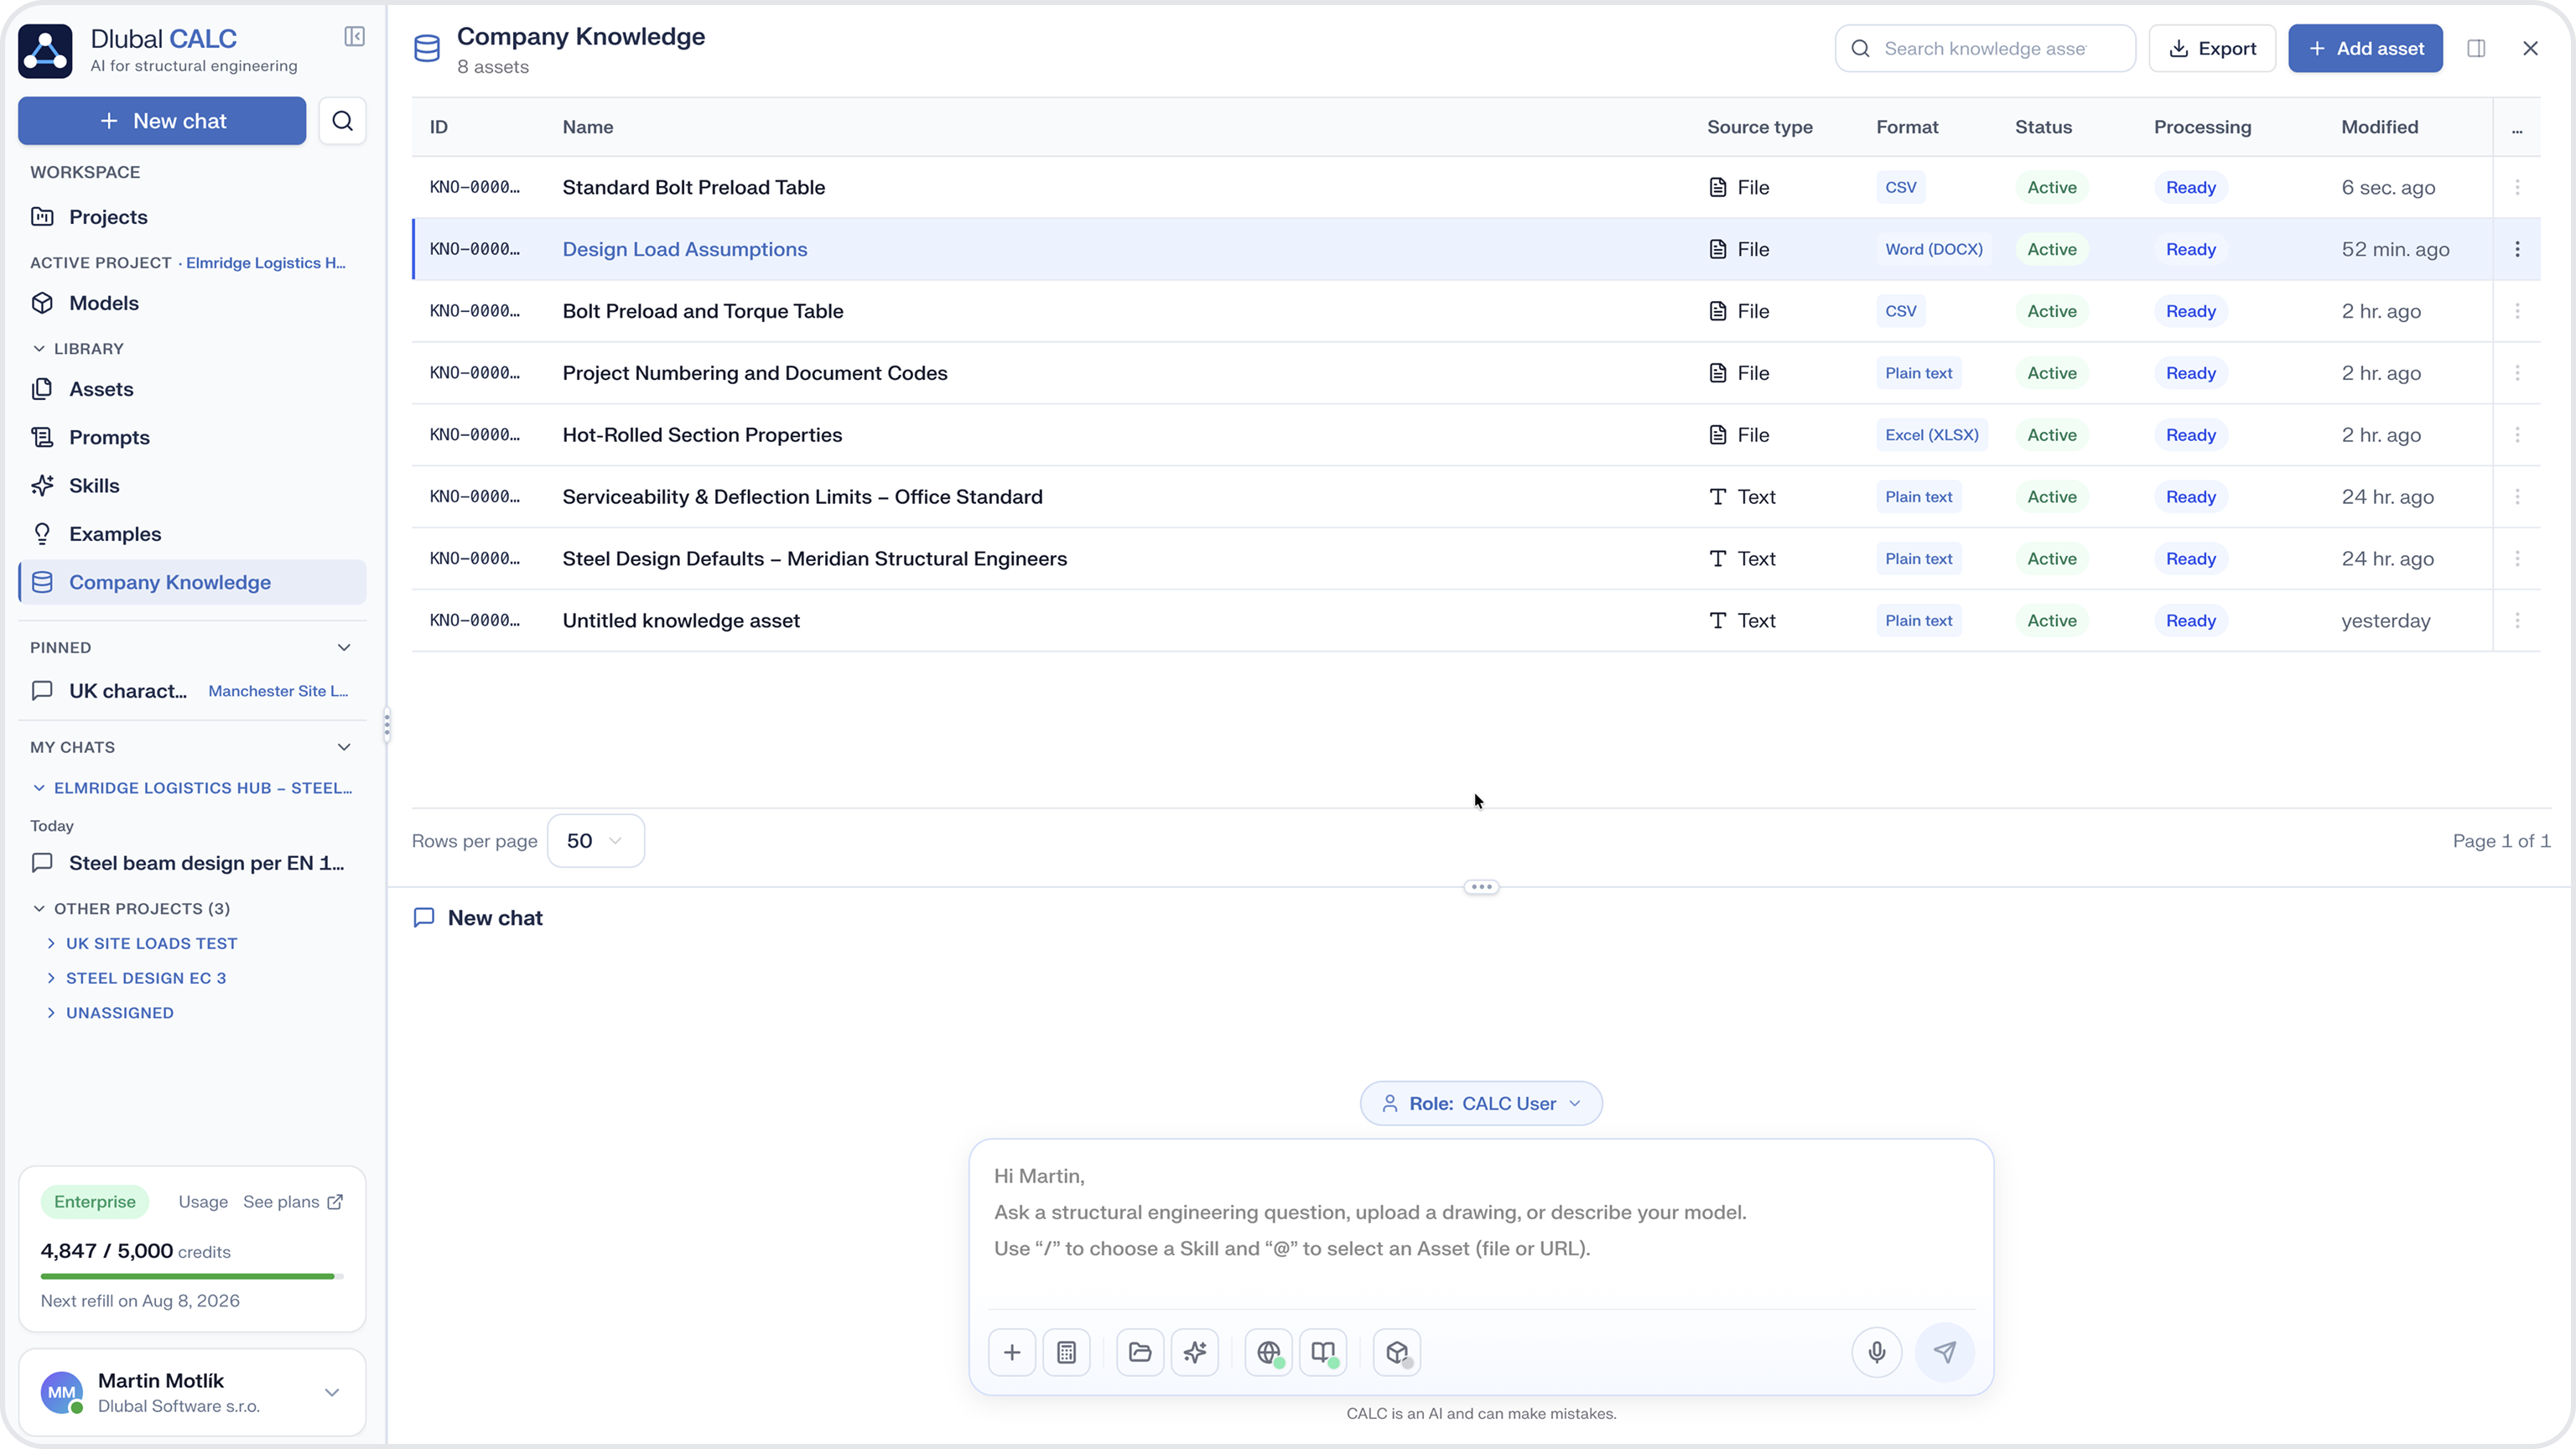Click the New chat button
Screen dimensions: 2576x1449
(162, 121)
